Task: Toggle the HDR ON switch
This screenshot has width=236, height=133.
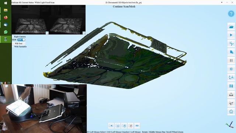Action: coord(21,40)
